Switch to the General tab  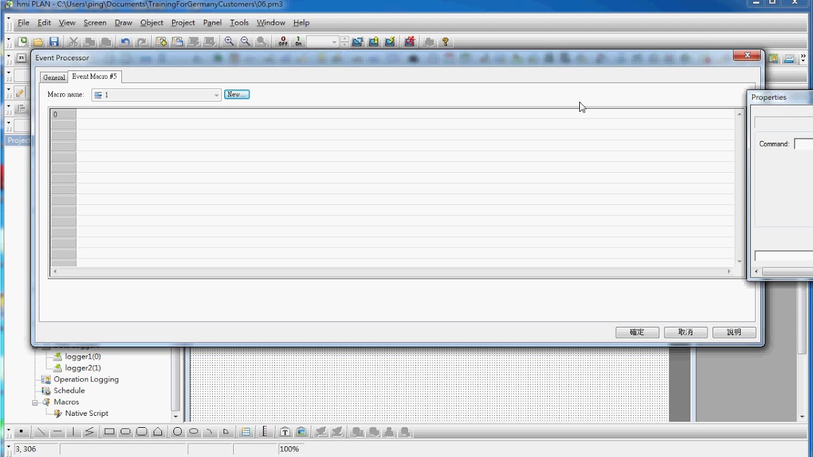click(x=54, y=77)
